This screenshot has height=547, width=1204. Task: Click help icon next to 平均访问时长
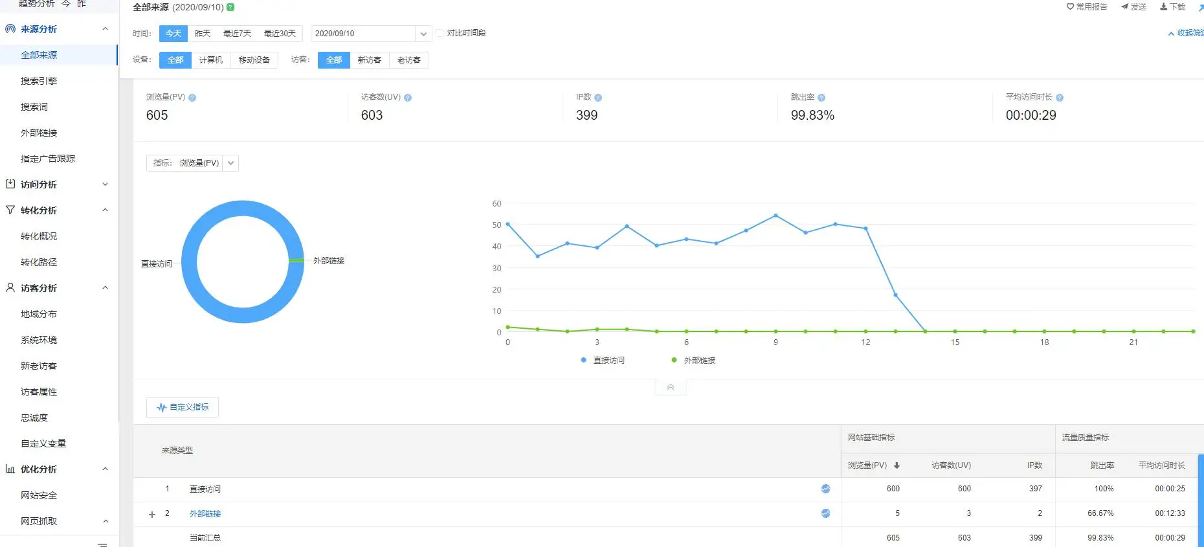pyautogui.click(x=1060, y=98)
